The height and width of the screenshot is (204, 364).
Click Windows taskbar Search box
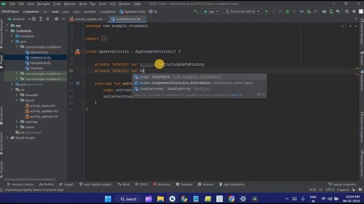pyautogui.click(x=129, y=199)
